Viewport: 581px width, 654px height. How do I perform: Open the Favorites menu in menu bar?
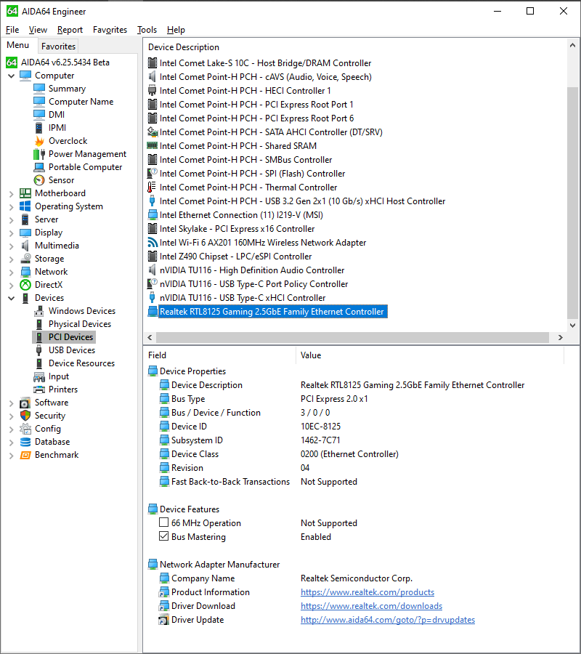pyautogui.click(x=110, y=30)
